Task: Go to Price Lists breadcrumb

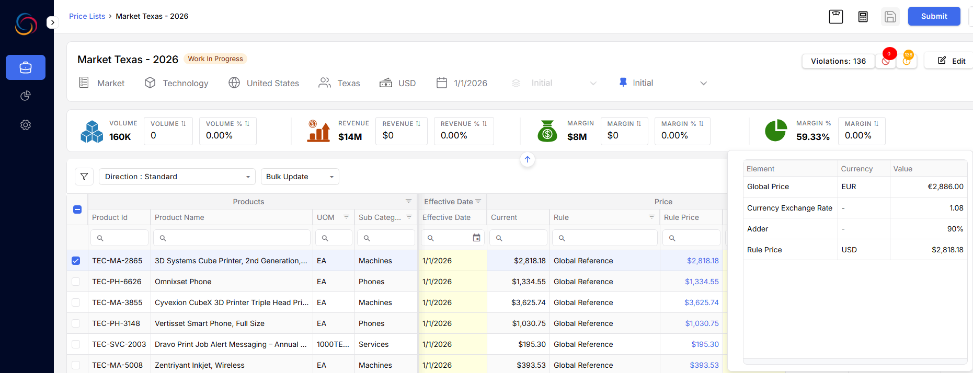Action: (87, 16)
